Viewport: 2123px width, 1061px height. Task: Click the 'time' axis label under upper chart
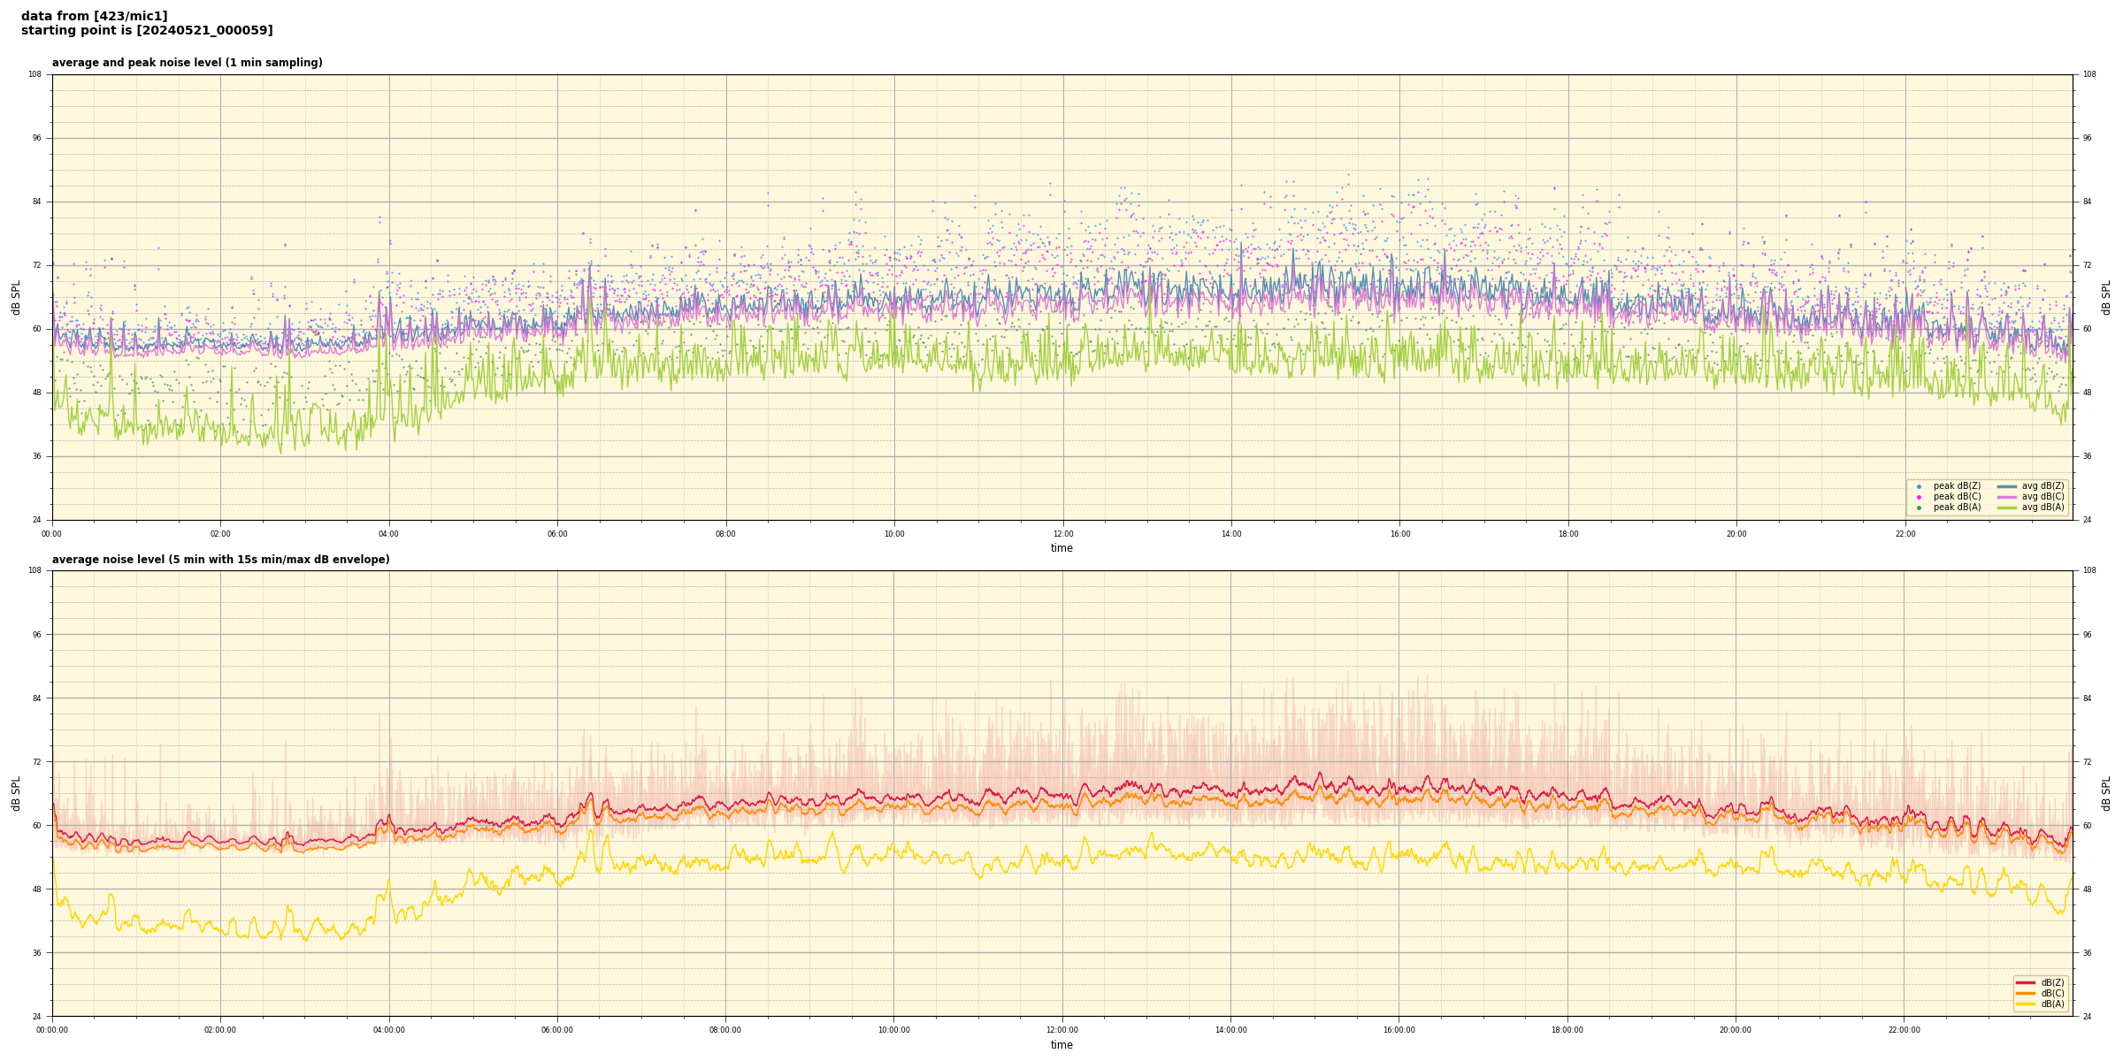[1061, 548]
